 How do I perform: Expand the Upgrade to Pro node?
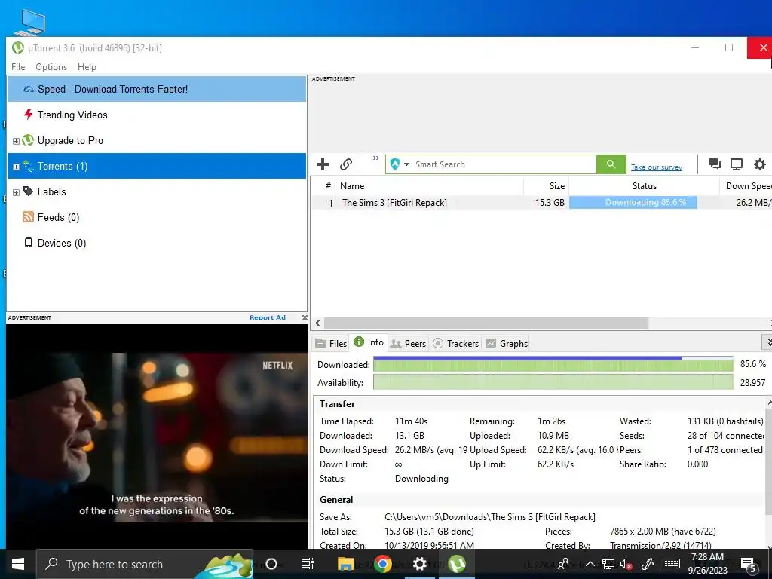click(16, 141)
